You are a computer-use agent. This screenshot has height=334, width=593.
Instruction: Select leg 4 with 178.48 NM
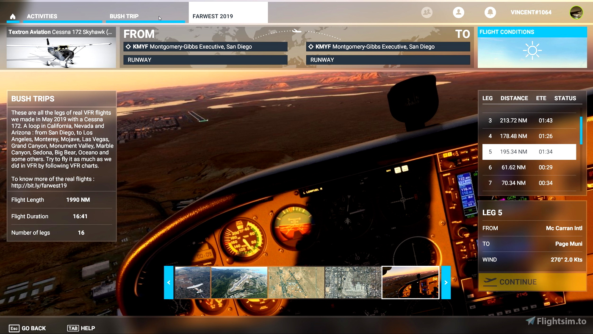point(529,136)
